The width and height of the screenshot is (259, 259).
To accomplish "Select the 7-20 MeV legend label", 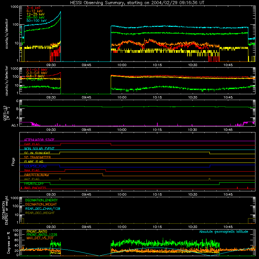I will pyautogui.click(x=35, y=79).
